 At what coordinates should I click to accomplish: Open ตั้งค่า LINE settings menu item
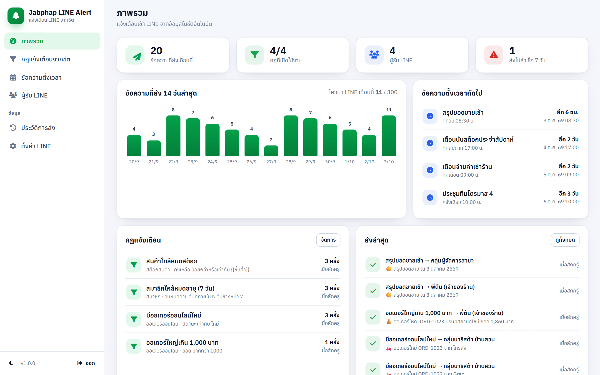[x=52, y=146]
